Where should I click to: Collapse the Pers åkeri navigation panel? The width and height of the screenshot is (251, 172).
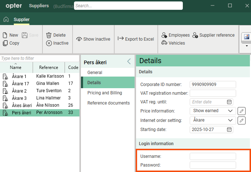click(129, 62)
